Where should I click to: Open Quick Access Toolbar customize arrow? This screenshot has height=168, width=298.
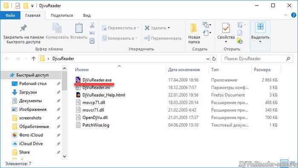pos(32,6)
